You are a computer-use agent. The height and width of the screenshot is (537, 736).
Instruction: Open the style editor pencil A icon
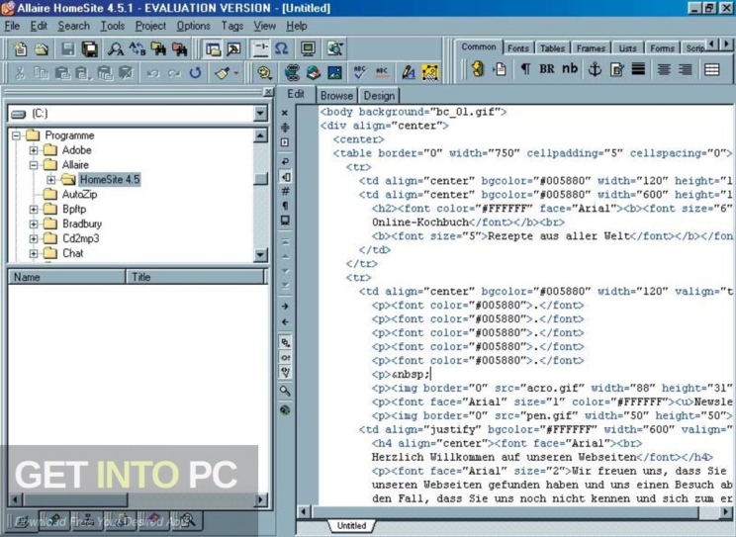(409, 73)
